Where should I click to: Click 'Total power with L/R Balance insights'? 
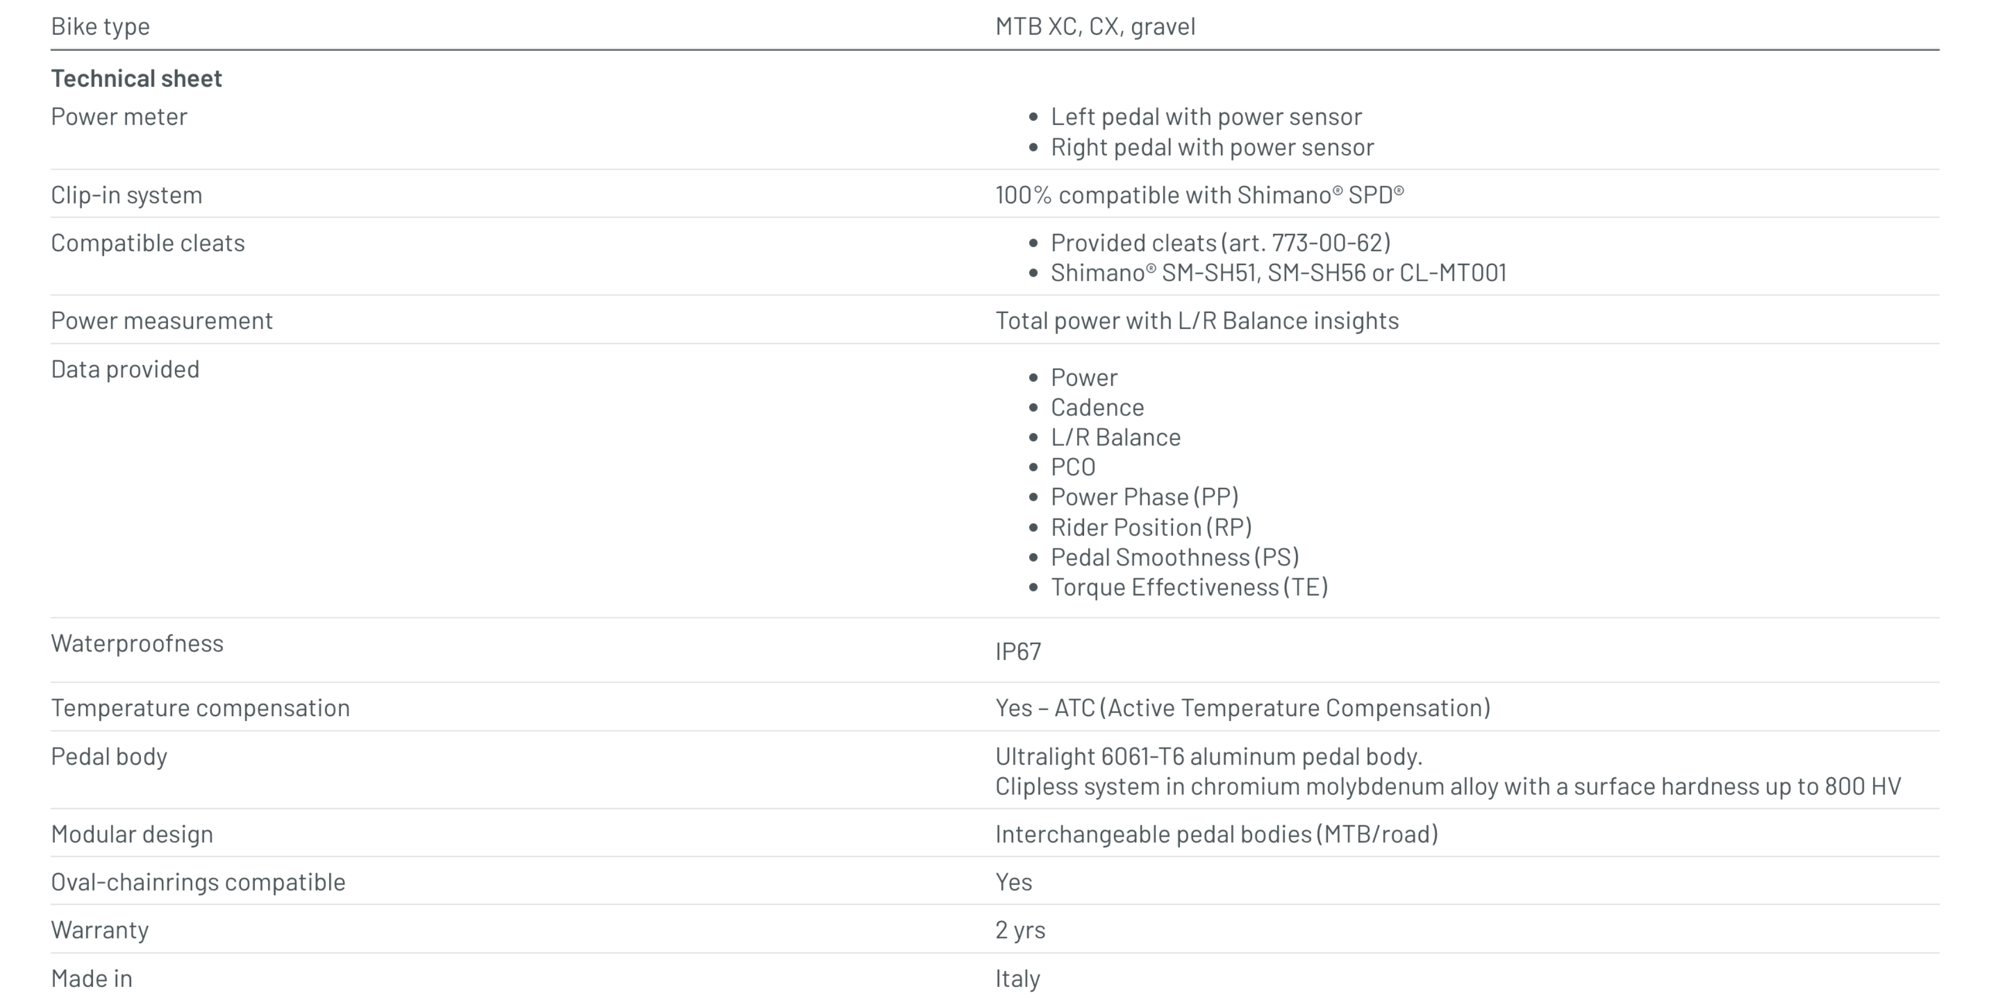click(x=1196, y=321)
